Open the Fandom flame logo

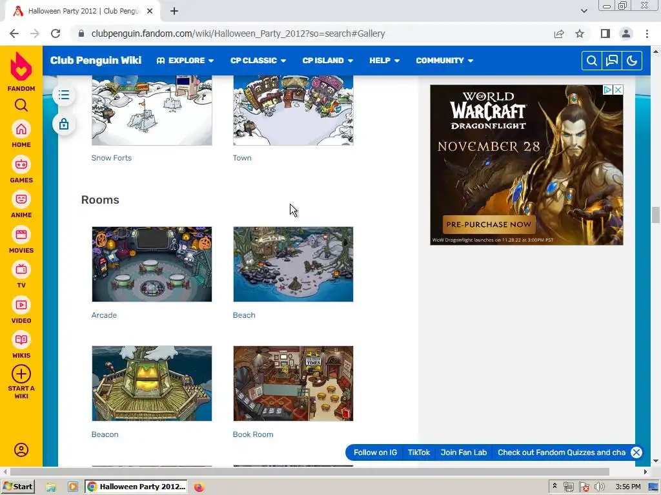[x=21, y=66]
